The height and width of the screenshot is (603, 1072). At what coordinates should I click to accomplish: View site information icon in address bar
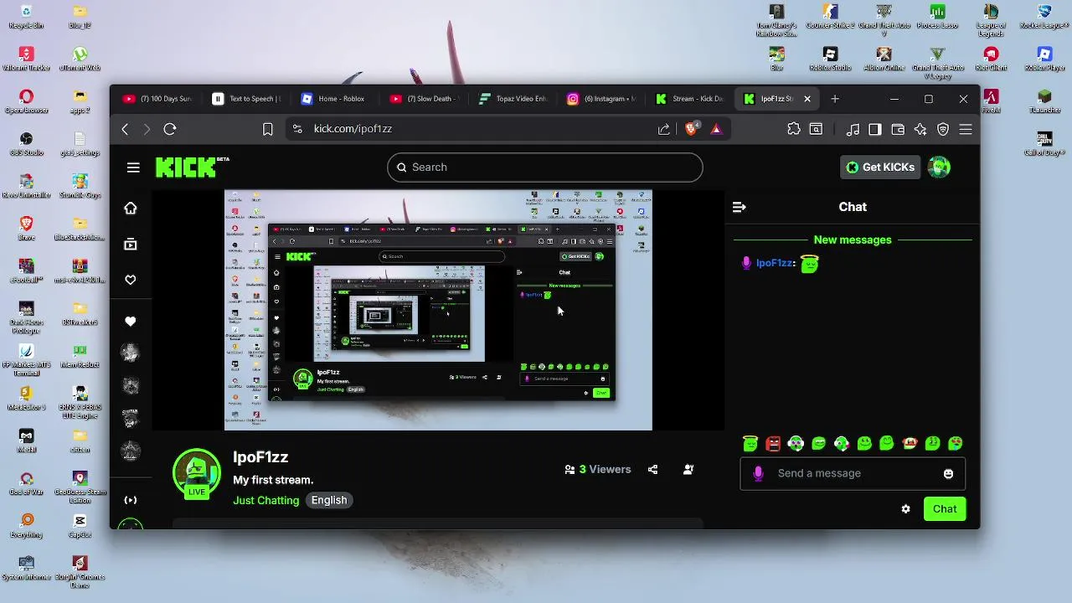coord(296,129)
